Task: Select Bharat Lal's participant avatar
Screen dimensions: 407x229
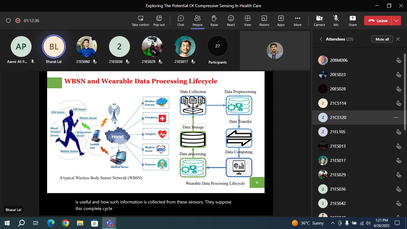Action: 54,46
